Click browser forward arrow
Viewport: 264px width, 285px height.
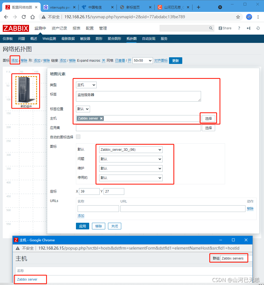click(x=15, y=17)
